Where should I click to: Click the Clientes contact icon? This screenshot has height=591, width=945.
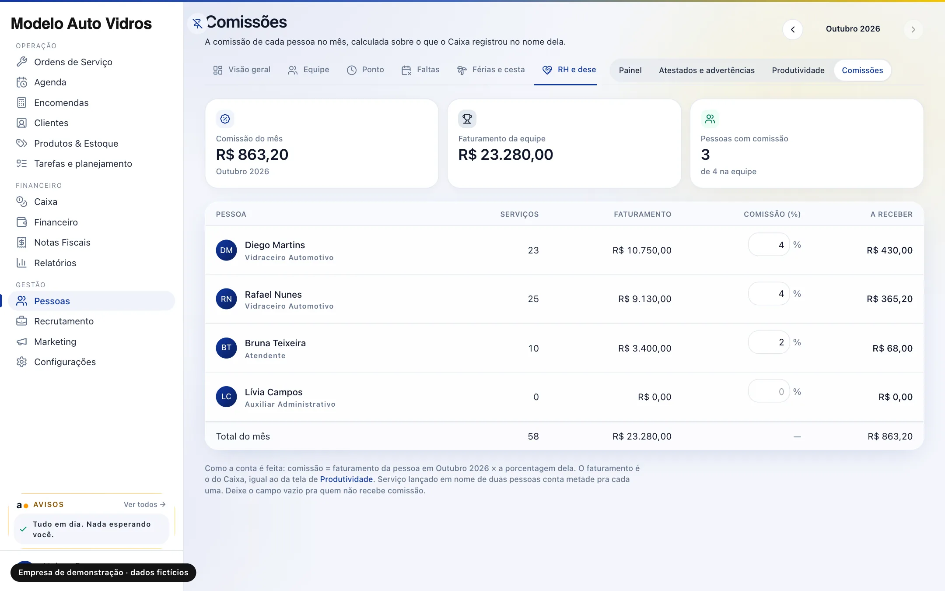click(22, 123)
